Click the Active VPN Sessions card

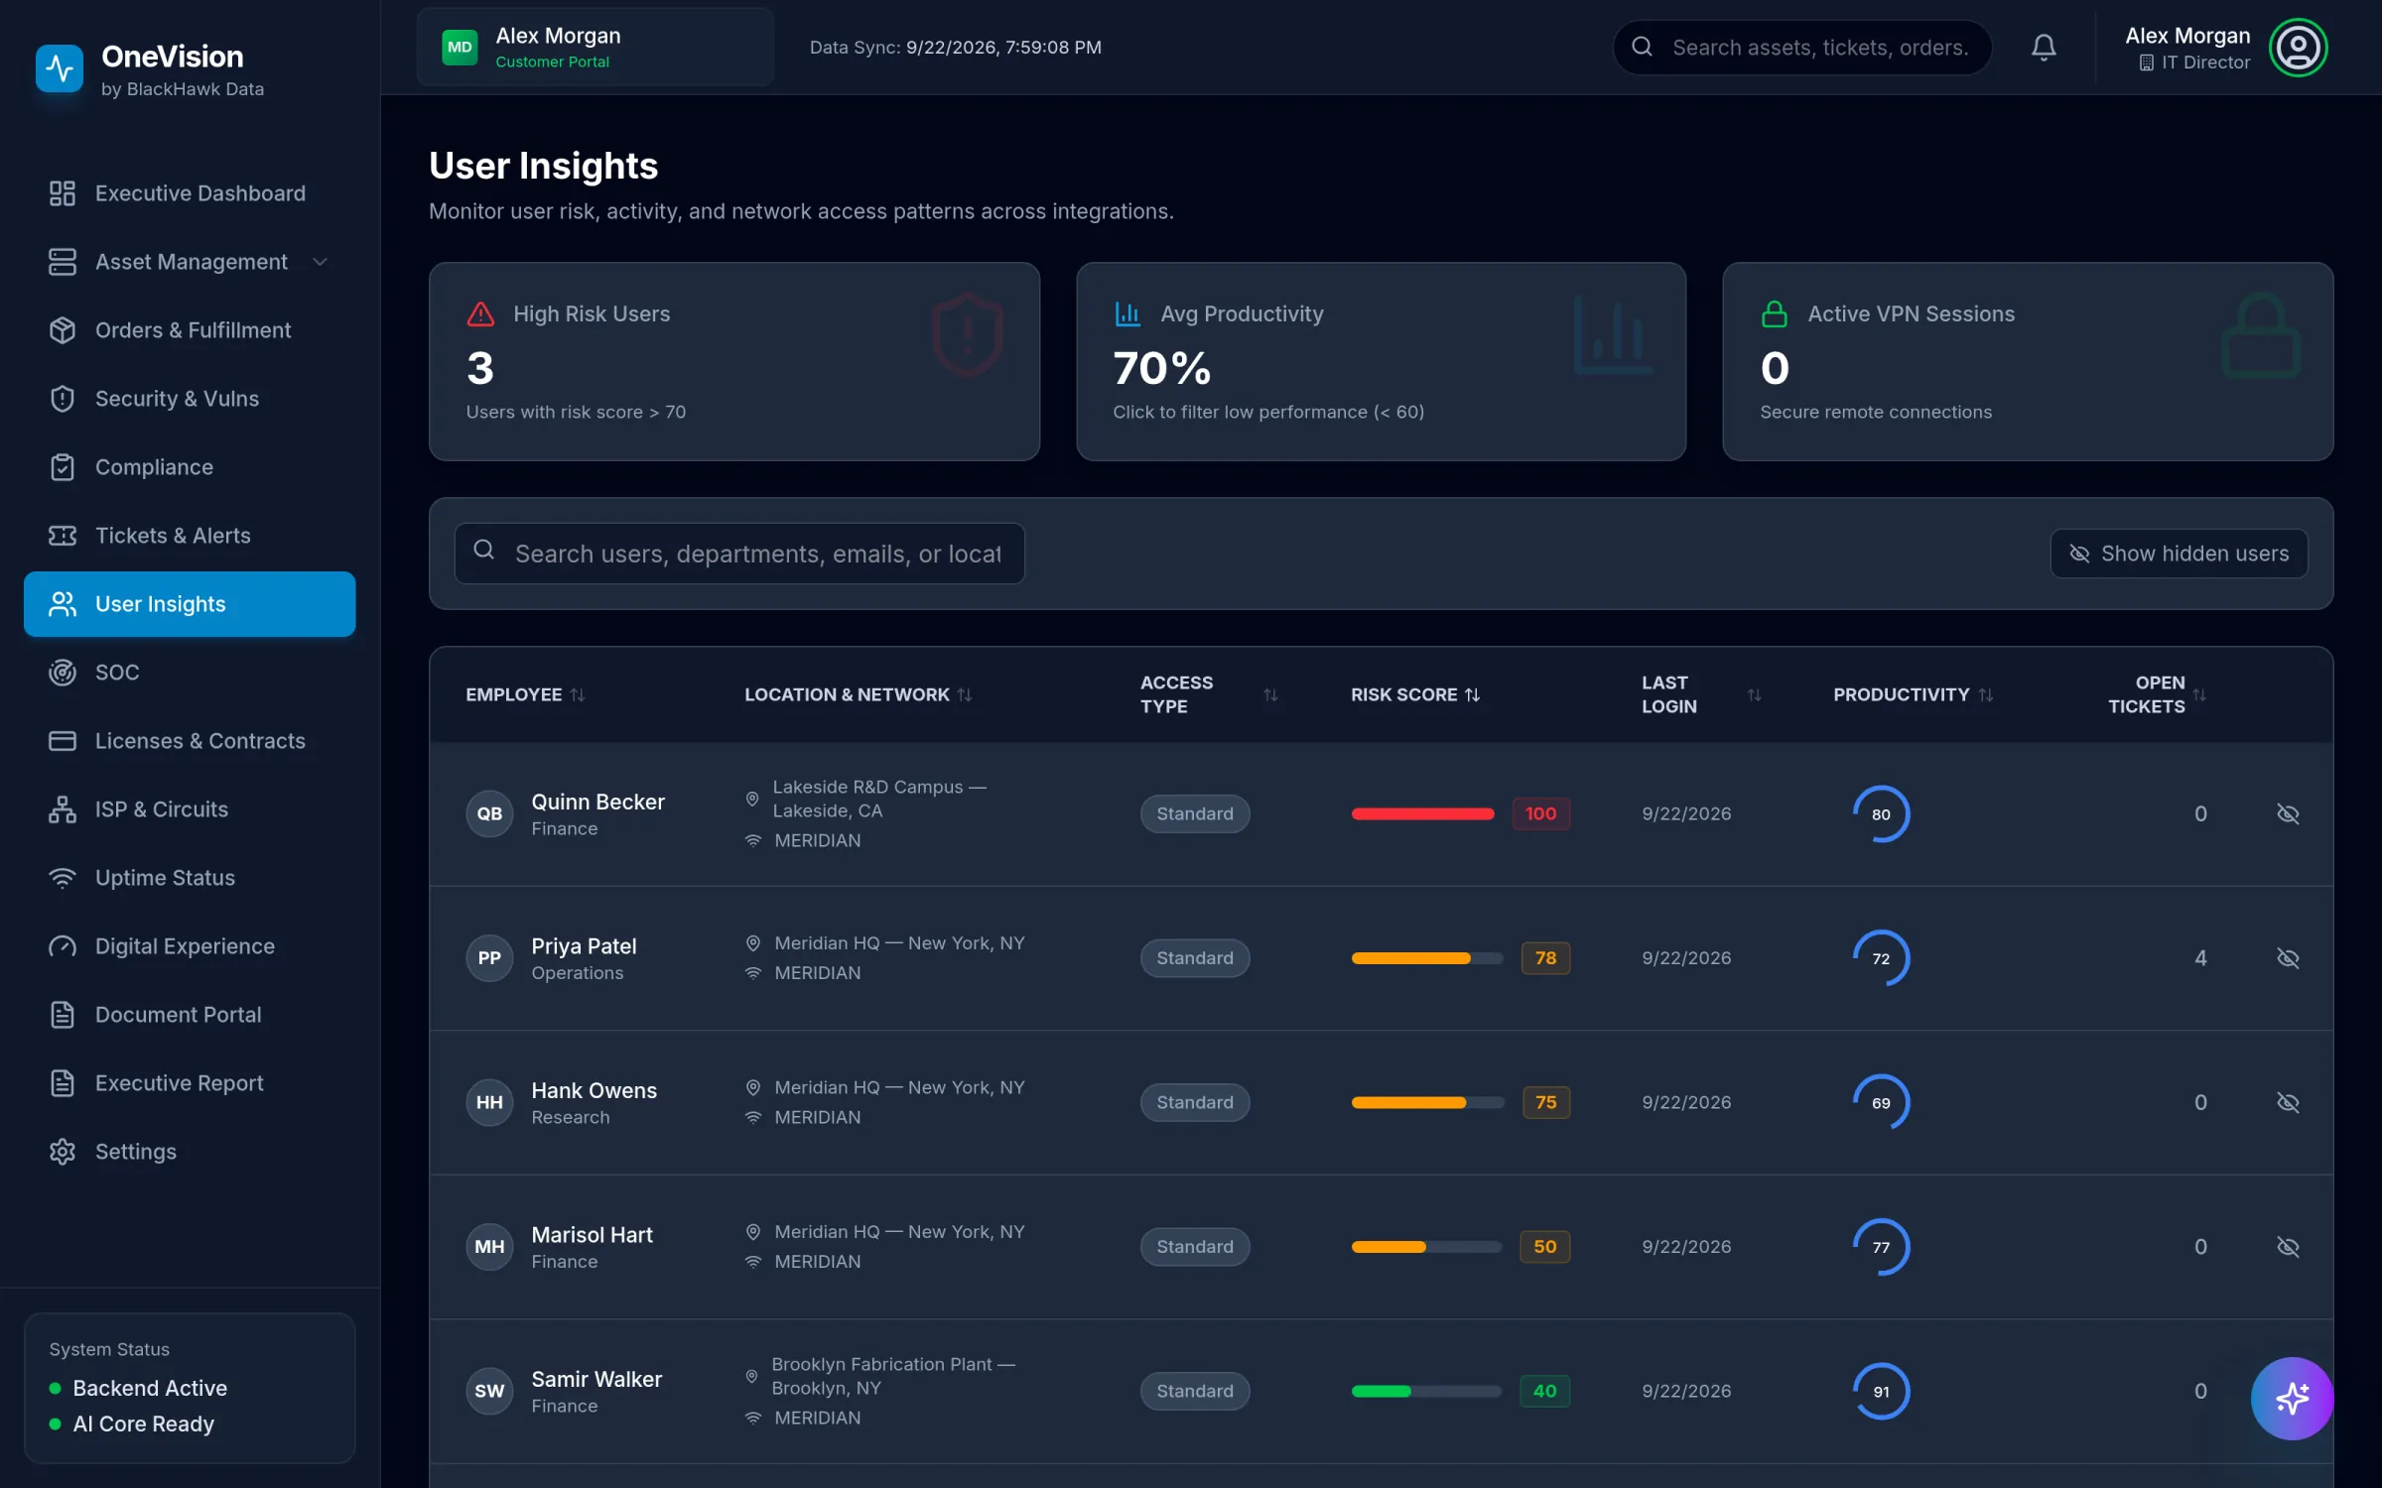[x=2028, y=361]
